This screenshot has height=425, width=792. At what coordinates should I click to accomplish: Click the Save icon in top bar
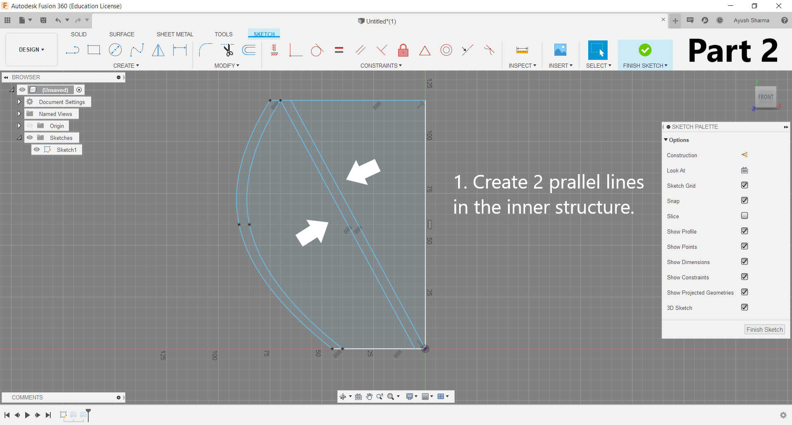43,20
